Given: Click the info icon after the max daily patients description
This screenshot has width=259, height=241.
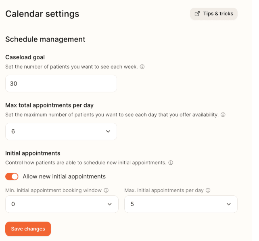Looking at the screenshot, I should coord(223,115).
